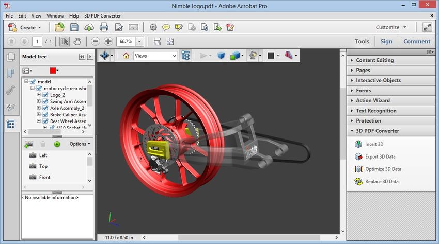Toggle read mode expand icon

point(427,27)
